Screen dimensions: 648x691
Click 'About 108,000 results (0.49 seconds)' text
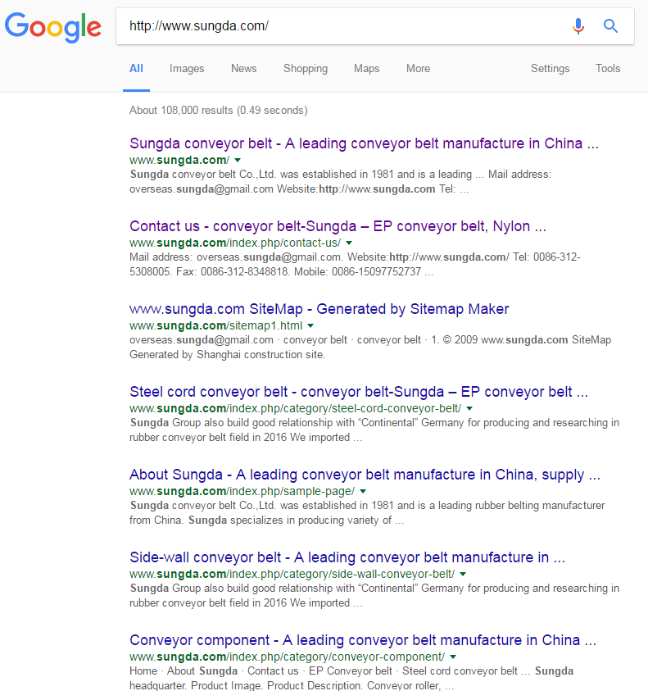219,110
